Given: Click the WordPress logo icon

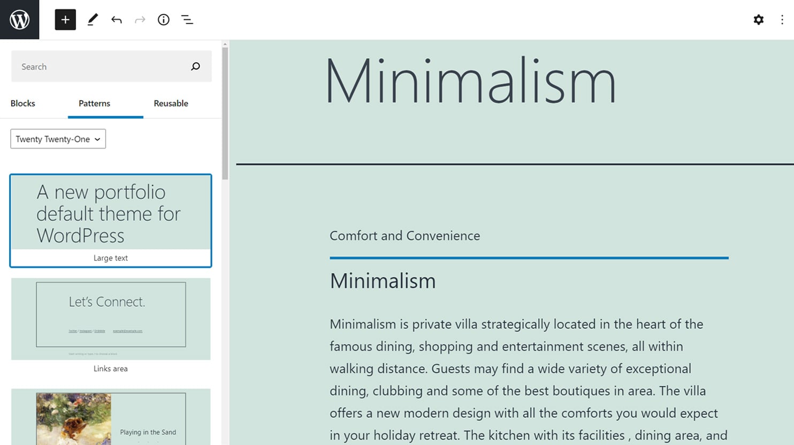Looking at the screenshot, I should click(x=19, y=20).
